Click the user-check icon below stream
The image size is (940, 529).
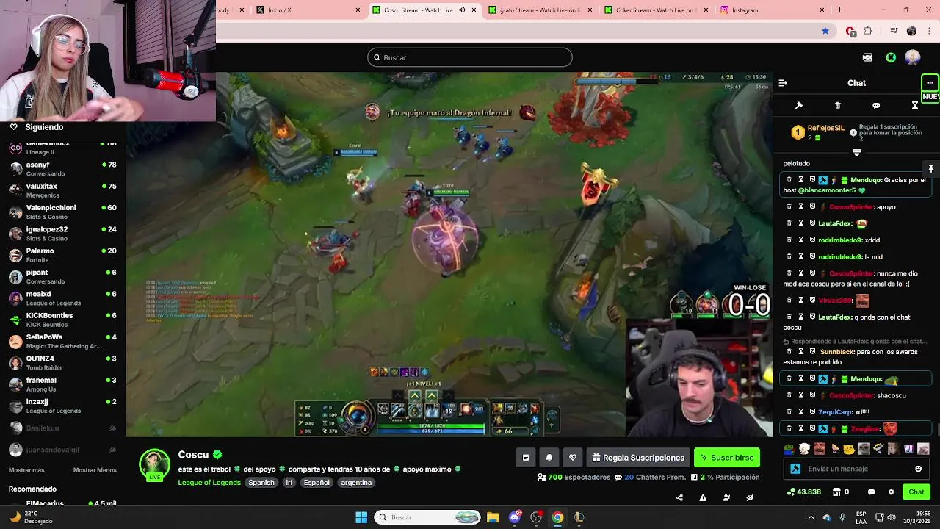(726, 497)
